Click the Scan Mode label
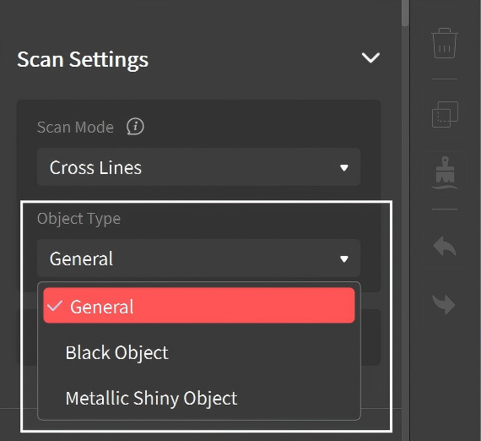481x441 pixels. 75,127
